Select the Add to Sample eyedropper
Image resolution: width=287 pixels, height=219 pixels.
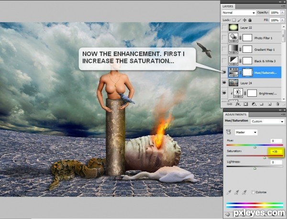coord(236,192)
